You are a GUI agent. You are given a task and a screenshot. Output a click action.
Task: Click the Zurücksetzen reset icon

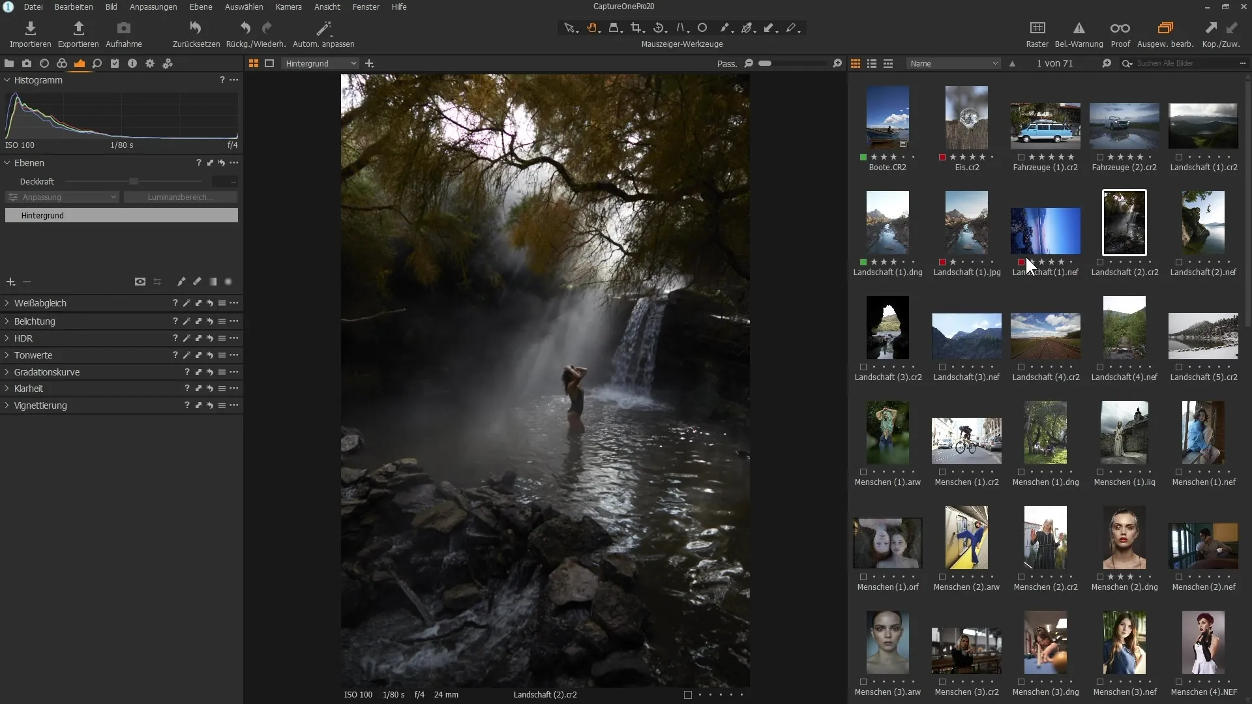click(x=196, y=28)
